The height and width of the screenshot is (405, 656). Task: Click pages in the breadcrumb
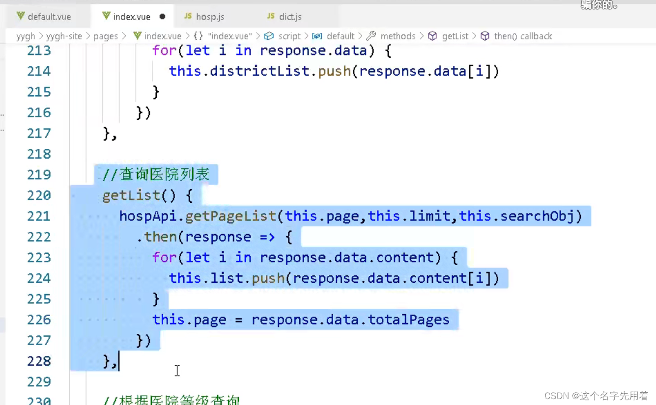click(x=106, y=36)
